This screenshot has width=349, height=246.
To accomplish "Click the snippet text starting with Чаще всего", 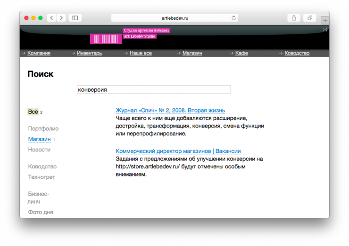I will (x=190, y=126).
